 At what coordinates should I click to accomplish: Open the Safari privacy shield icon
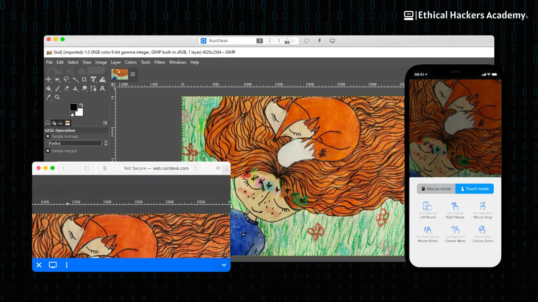coord(105,168)
